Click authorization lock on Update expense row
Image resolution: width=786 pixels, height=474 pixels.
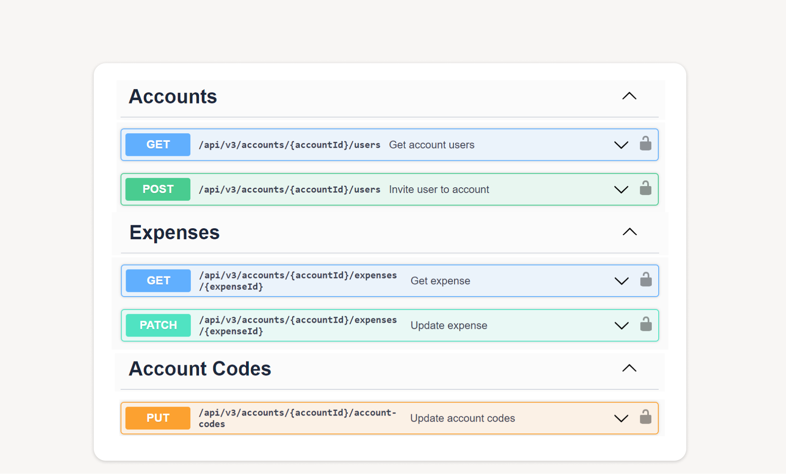click(x=646, y=324)
